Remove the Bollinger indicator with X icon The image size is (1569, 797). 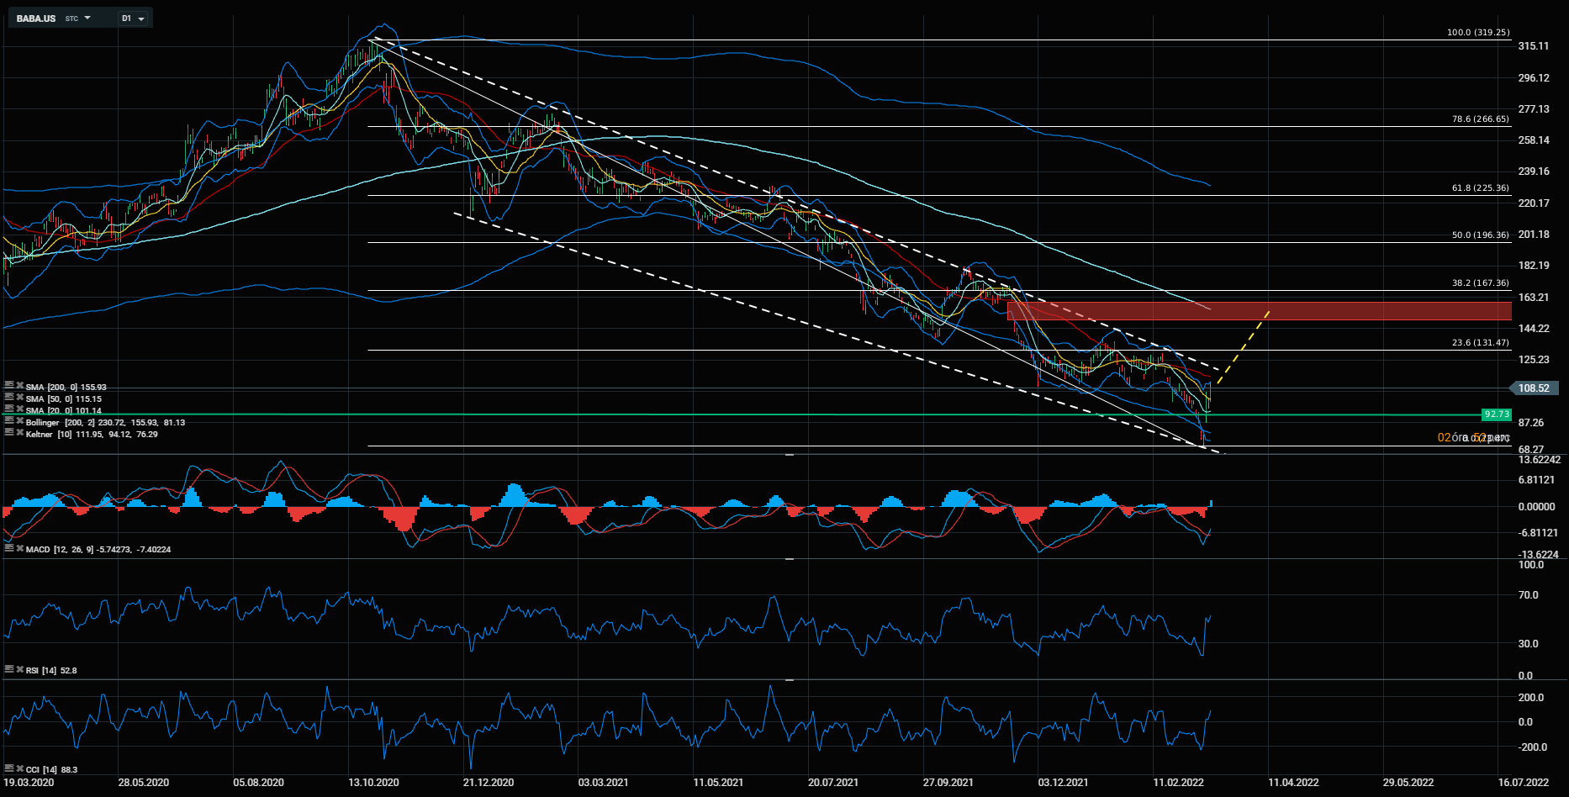point(19,421)
